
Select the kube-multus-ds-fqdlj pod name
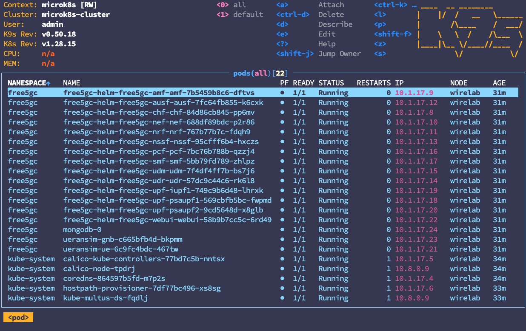pyautogui.click(x=106, y=298)
